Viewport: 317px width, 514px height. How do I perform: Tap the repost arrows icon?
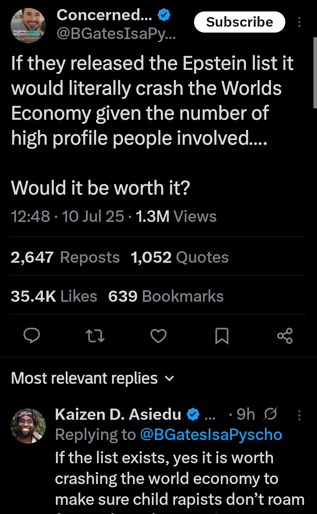tap(95, 336)
